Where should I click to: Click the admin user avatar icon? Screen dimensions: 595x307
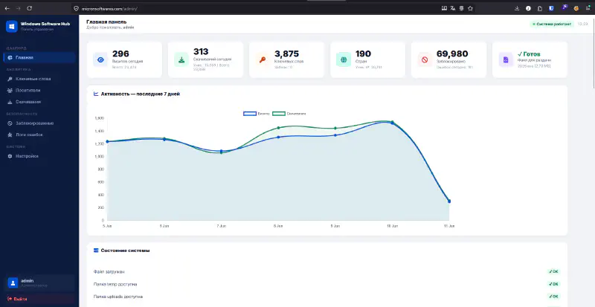point(13,282)
